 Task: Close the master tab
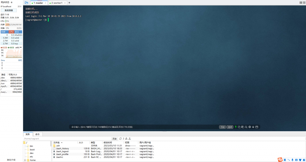click(x=45, y=3)
